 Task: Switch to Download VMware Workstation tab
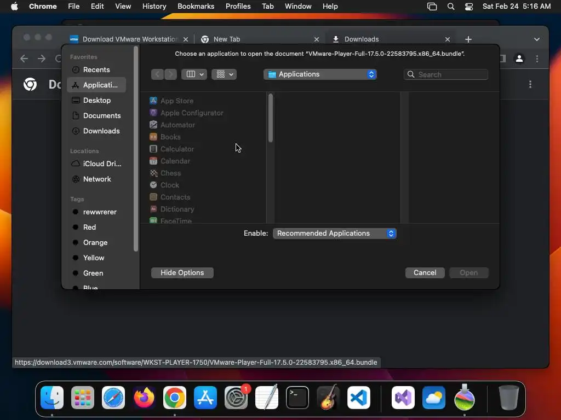[x=130, y=39]
